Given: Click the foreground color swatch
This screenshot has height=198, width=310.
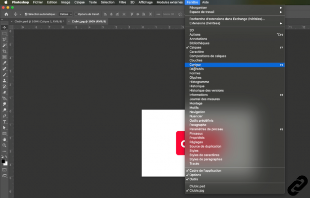Looking at the screenshot, I should [3, 161].
